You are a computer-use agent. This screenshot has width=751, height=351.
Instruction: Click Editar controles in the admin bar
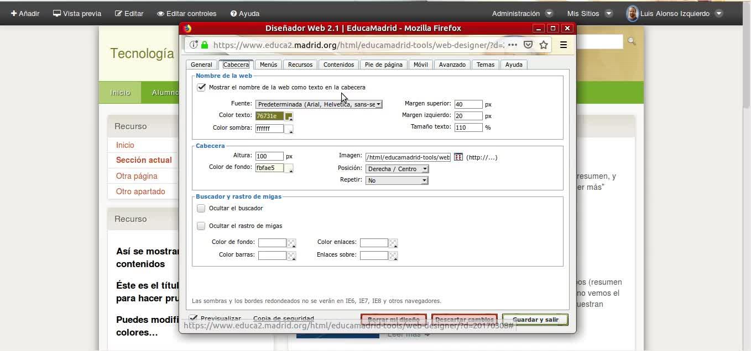(x=187, y=13)
